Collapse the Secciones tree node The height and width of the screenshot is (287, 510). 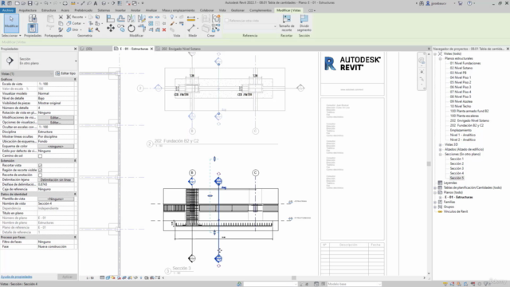click(441, 154)
